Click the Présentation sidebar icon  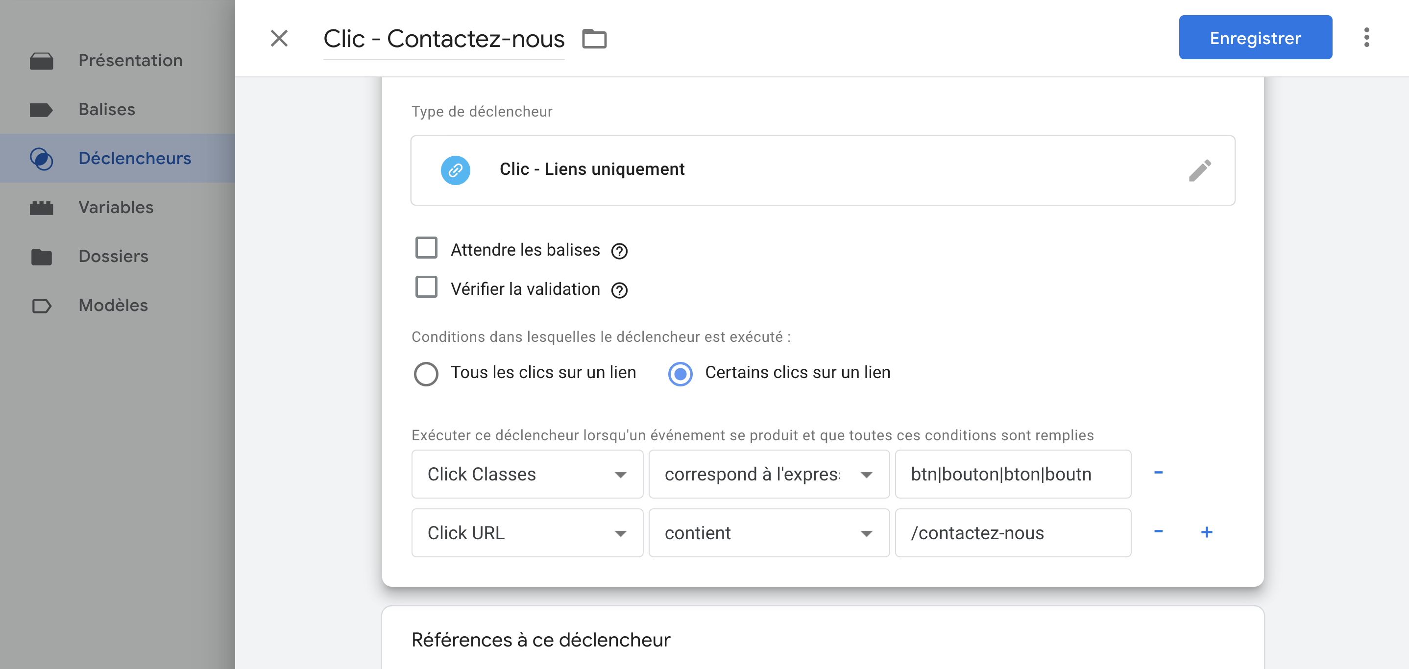point(42,61)
